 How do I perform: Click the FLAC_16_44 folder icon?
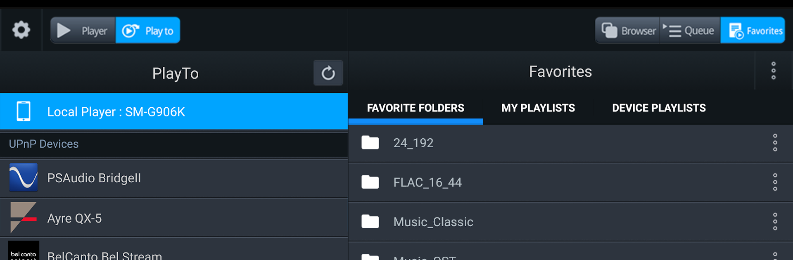pyautogui.click(x=370, y=182)
